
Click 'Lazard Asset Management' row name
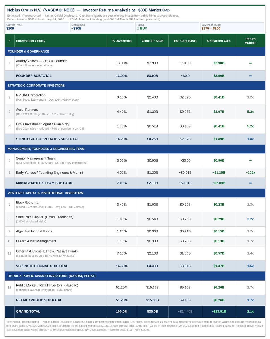[36, 241]
